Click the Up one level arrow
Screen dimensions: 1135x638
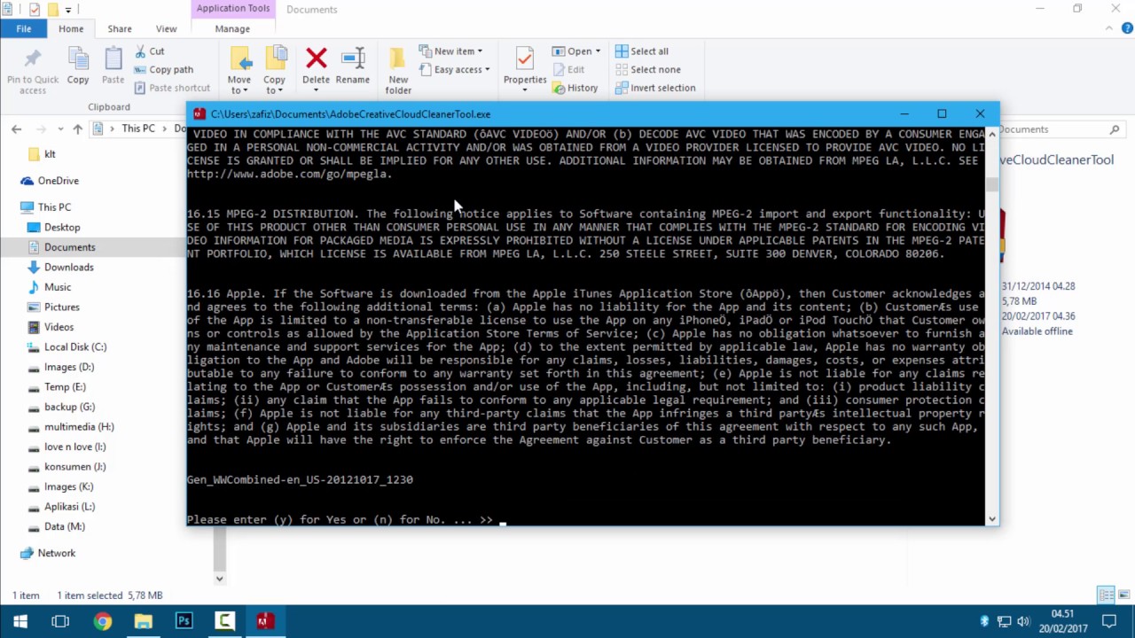click(78, 128)
